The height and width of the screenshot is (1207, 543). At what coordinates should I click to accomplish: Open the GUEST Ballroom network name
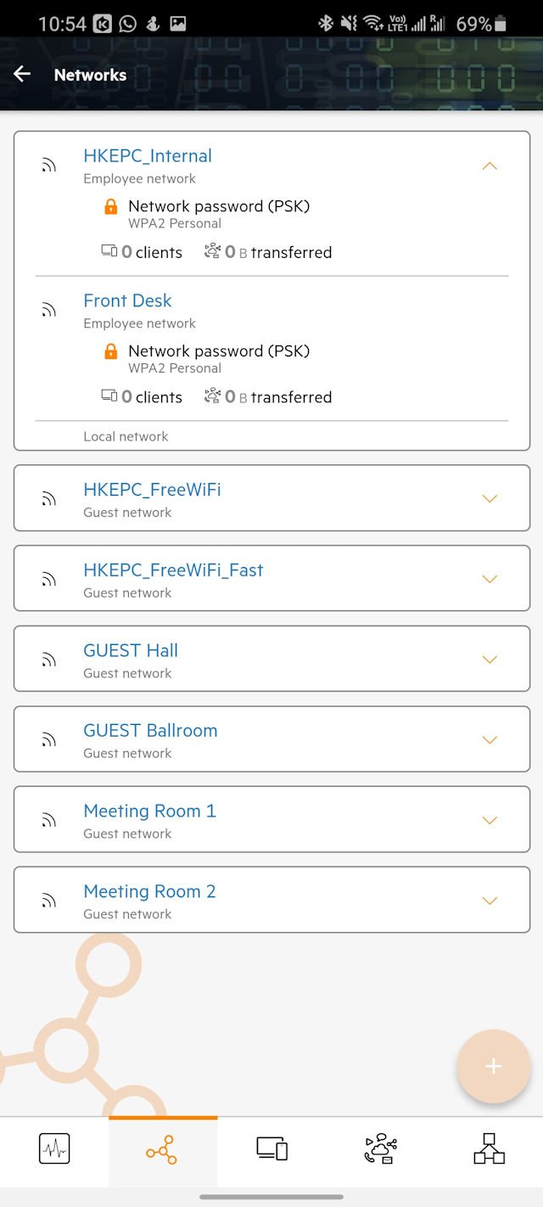coord(150,731)
